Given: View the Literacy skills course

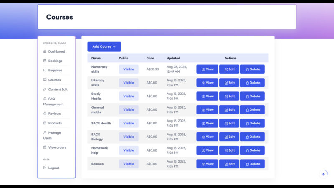Looking at the screenshot, I should (x=207, y=83).
